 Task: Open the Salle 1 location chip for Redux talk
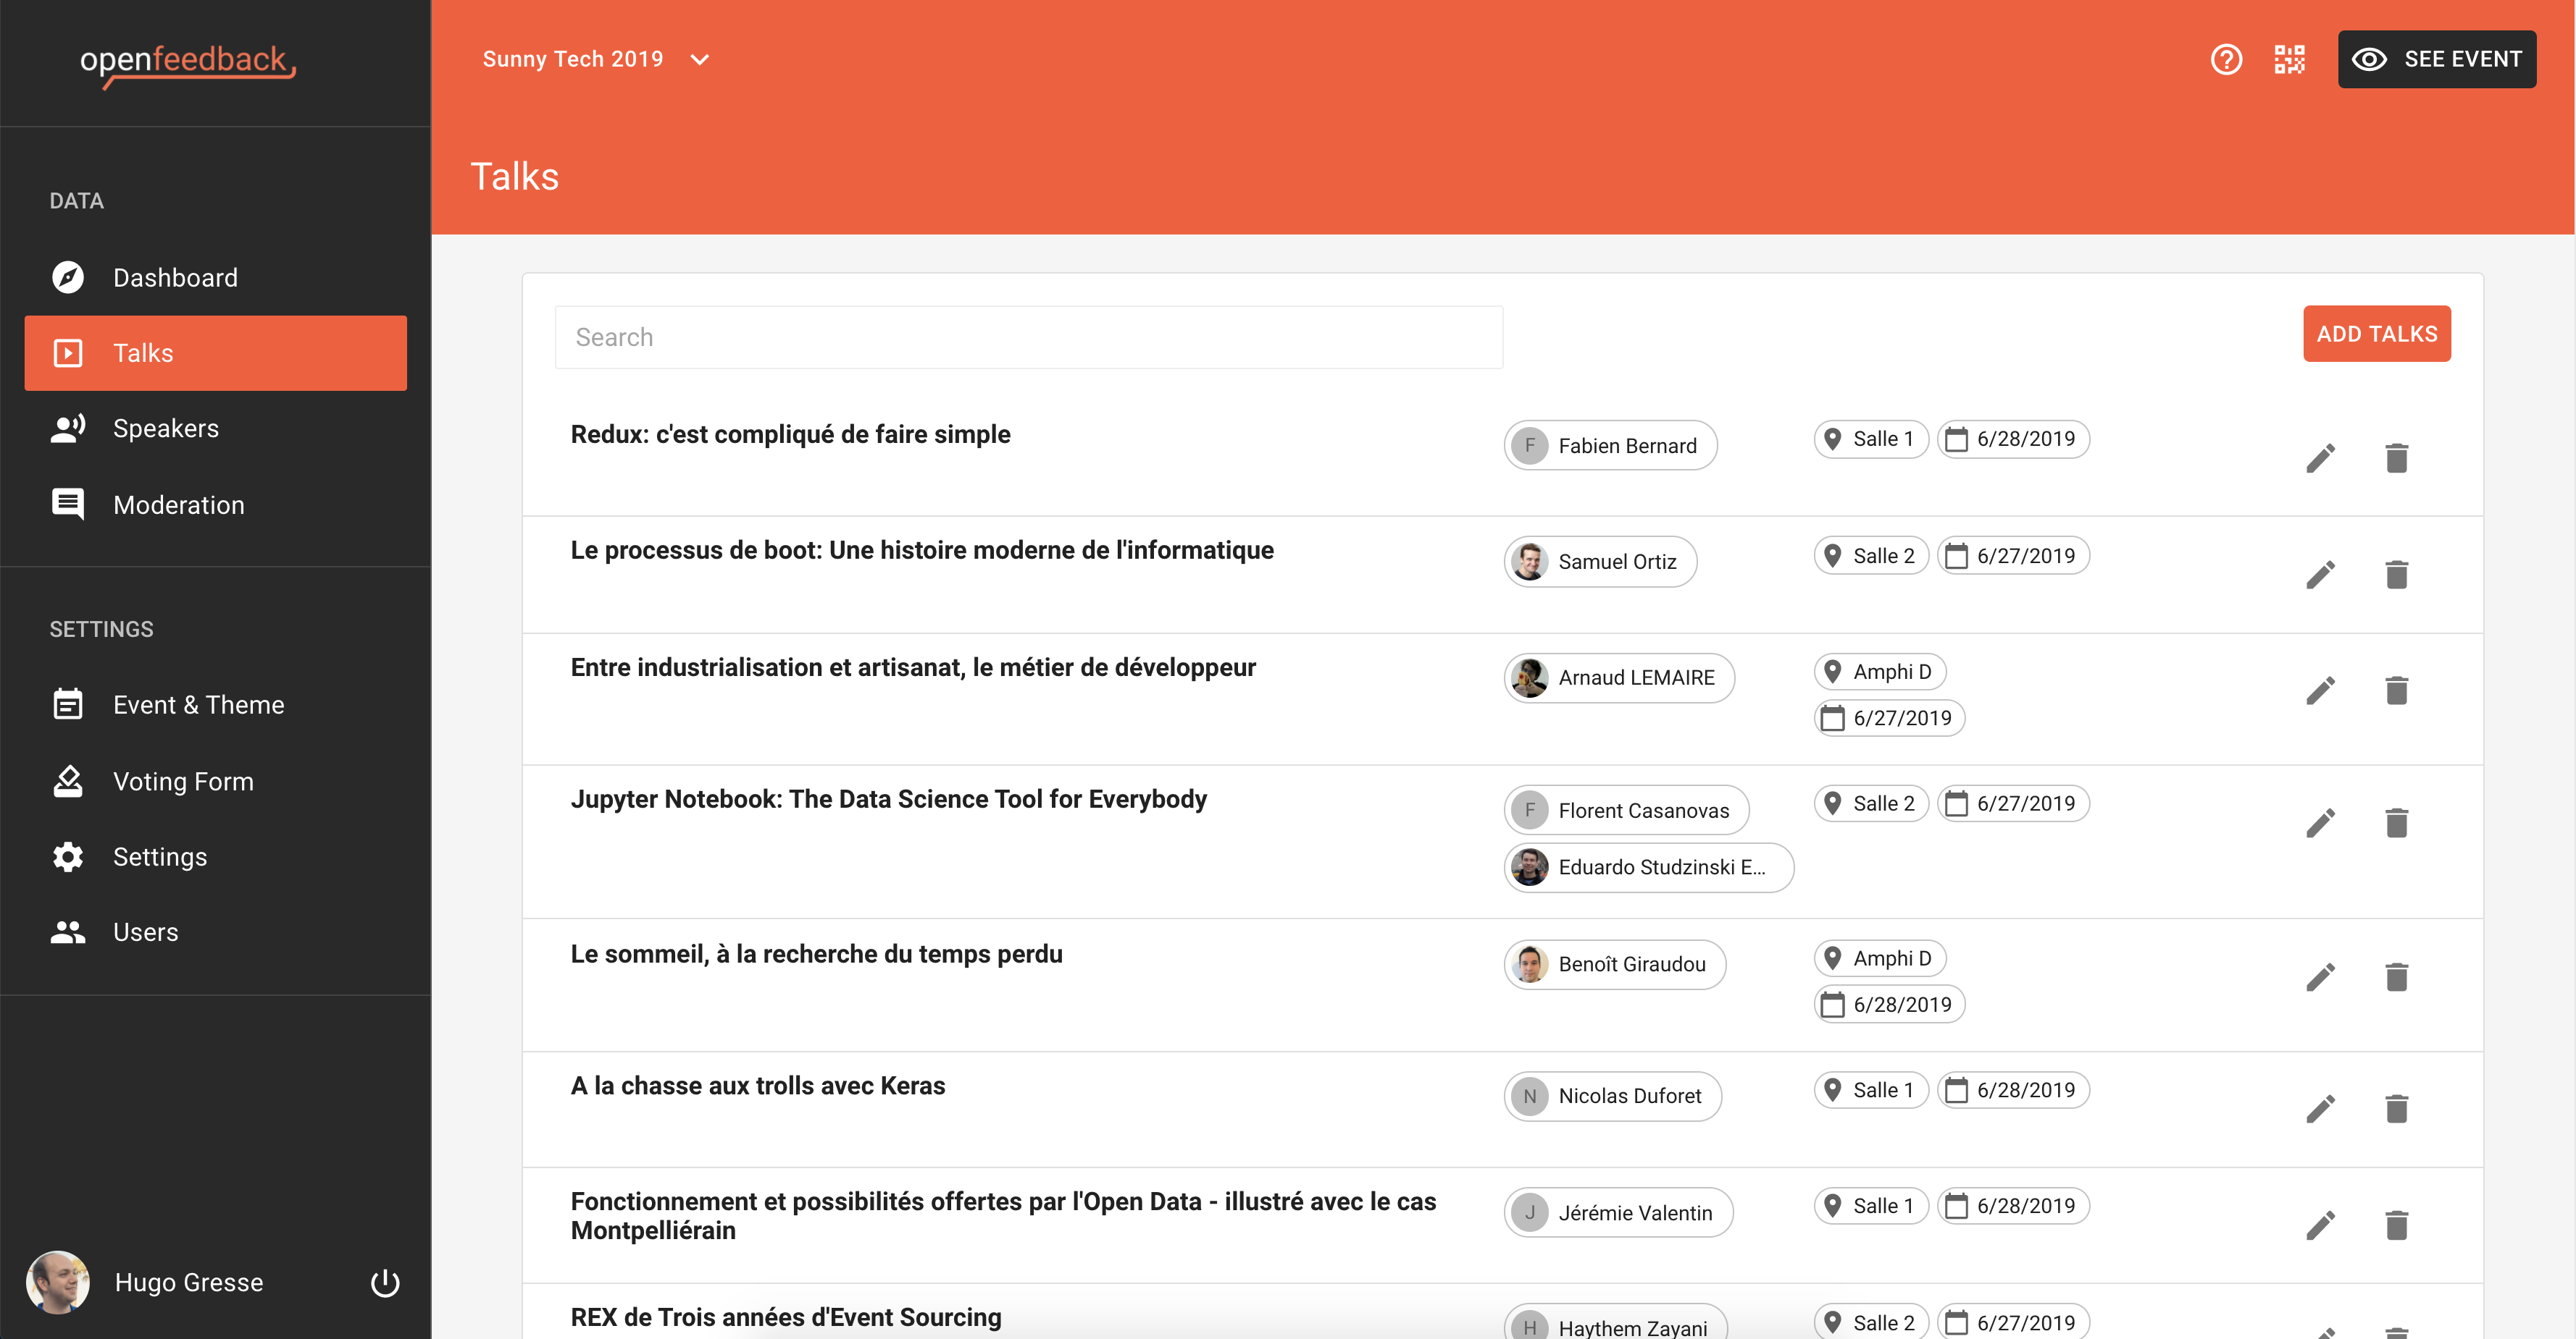1870,438
